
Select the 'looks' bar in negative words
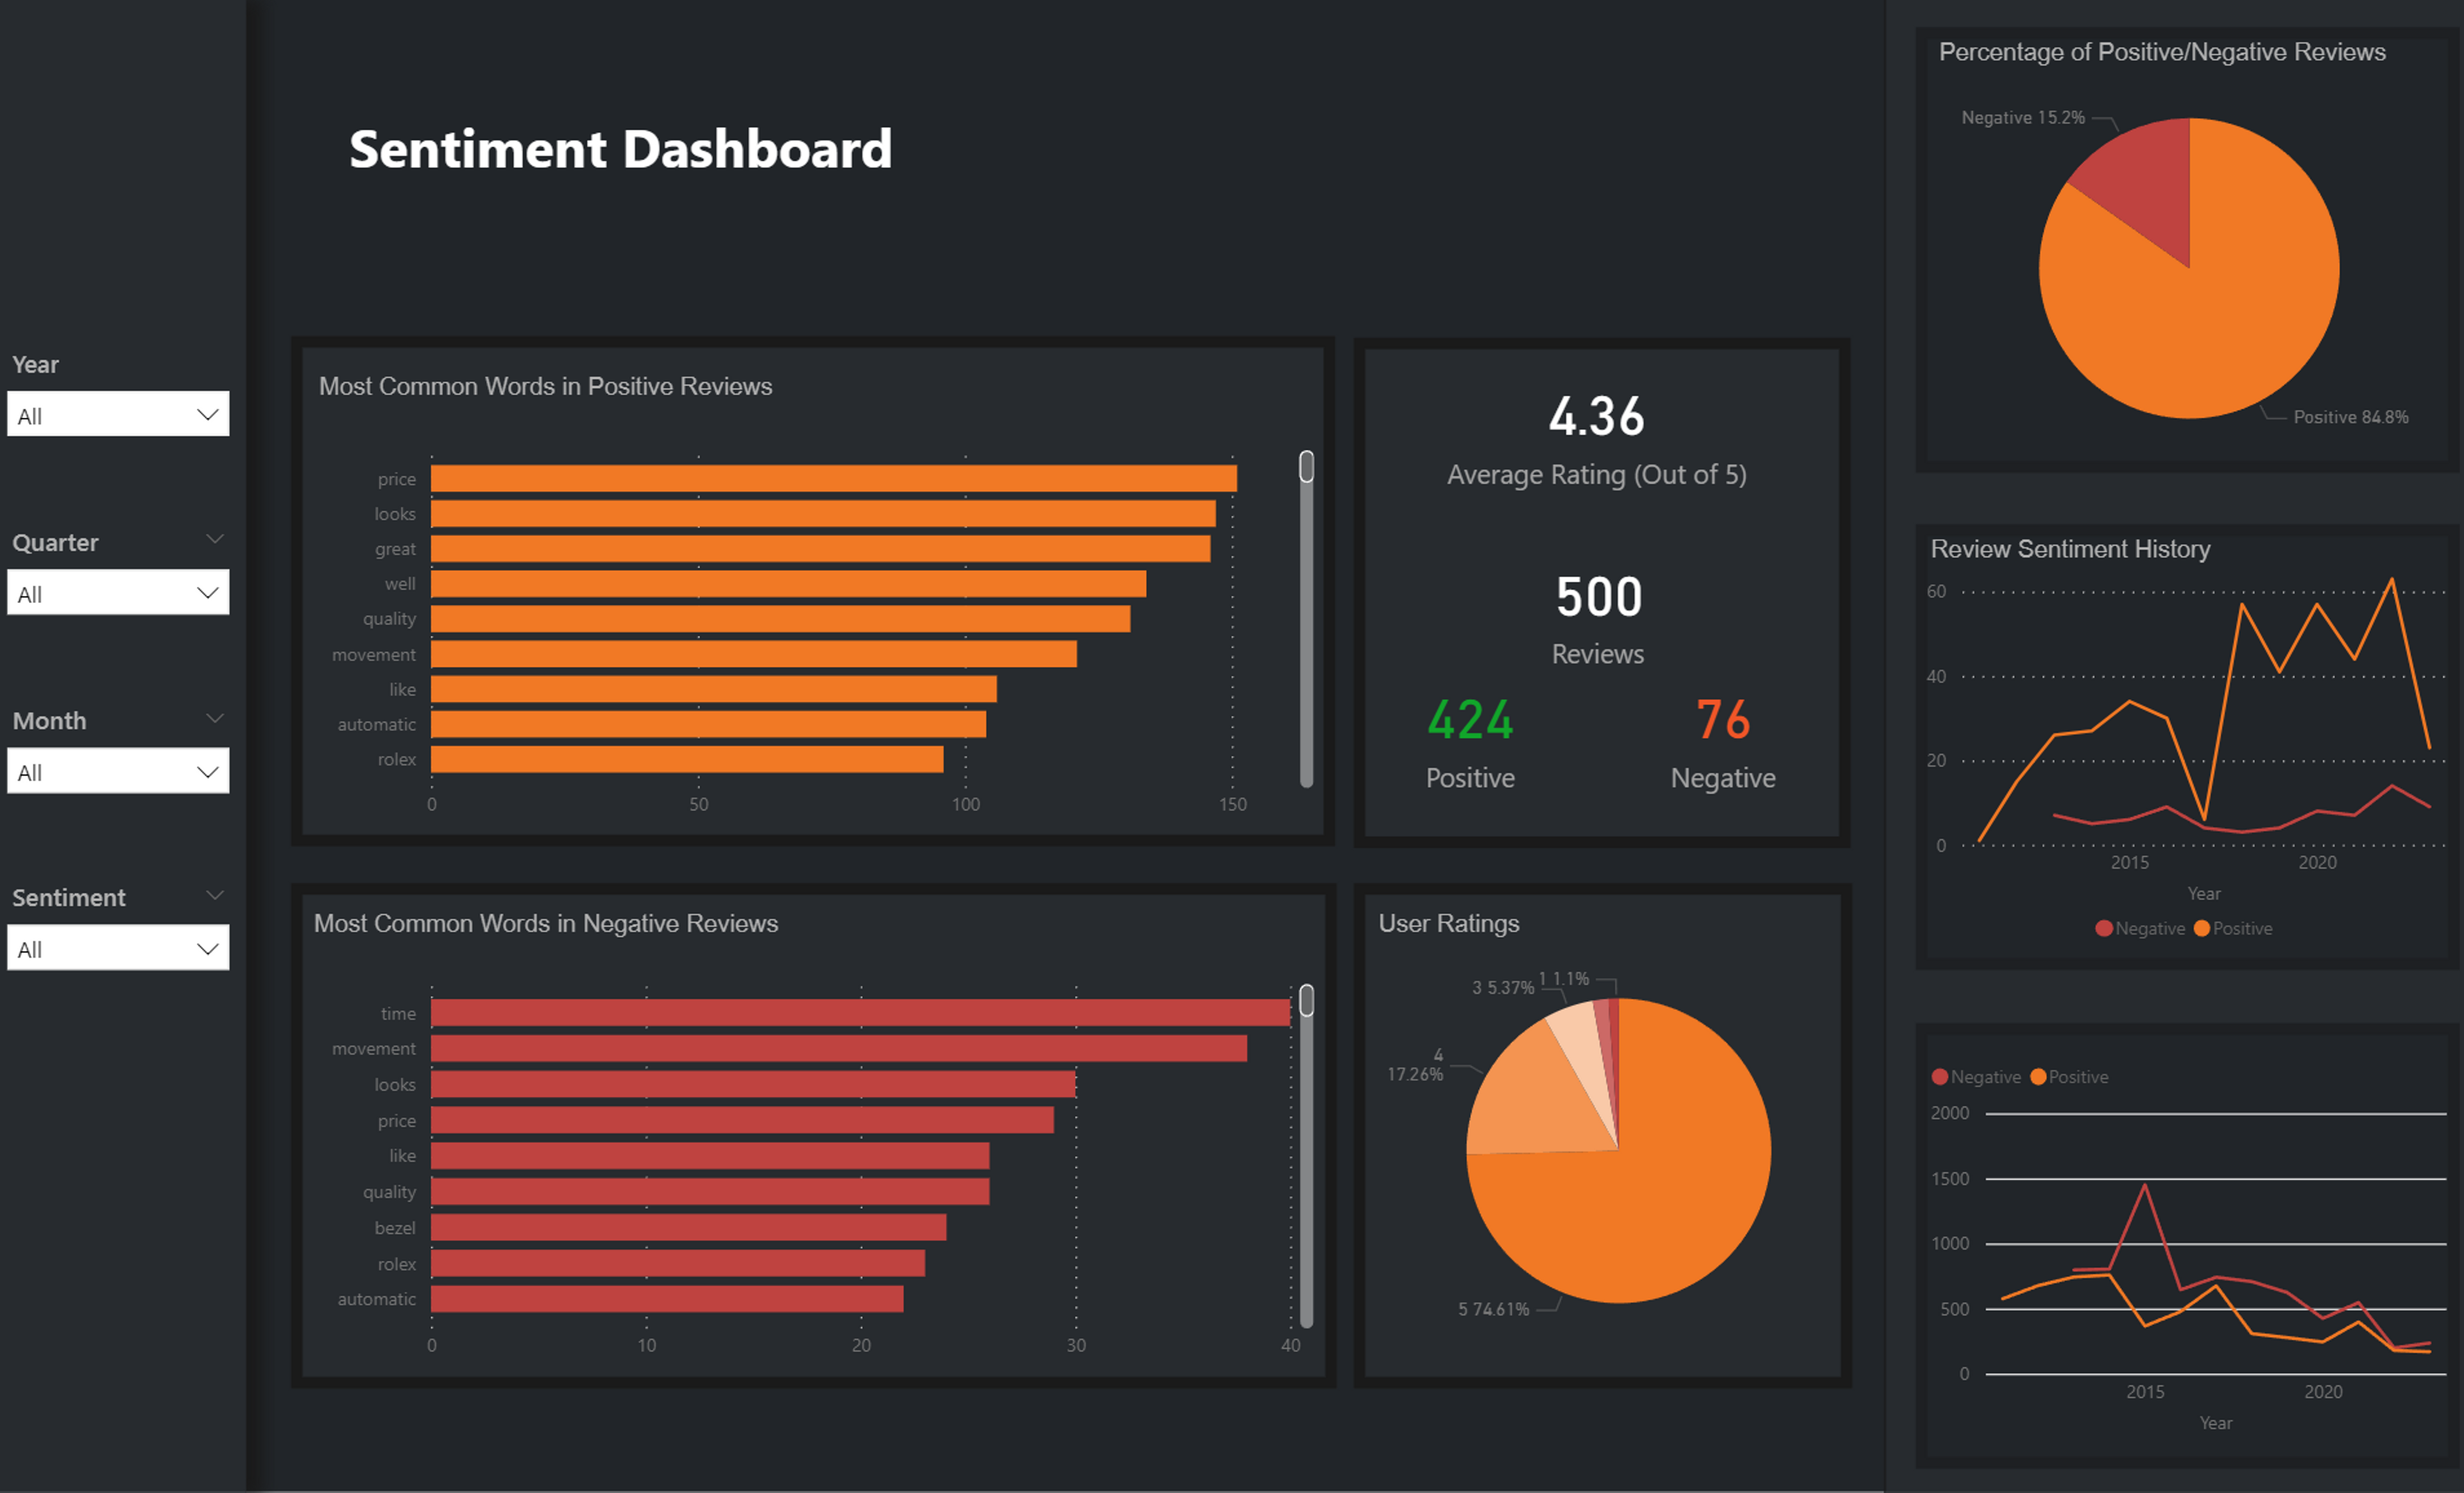(x=753, y=1084)
